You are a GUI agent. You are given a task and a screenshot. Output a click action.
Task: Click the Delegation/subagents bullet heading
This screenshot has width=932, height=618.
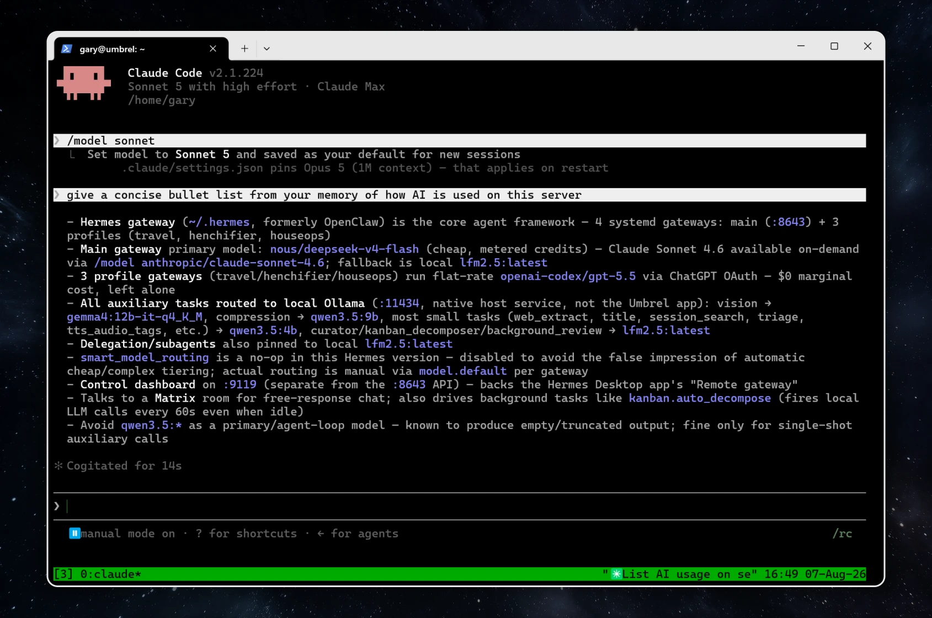pyautogui.click(x=148, y=344)
